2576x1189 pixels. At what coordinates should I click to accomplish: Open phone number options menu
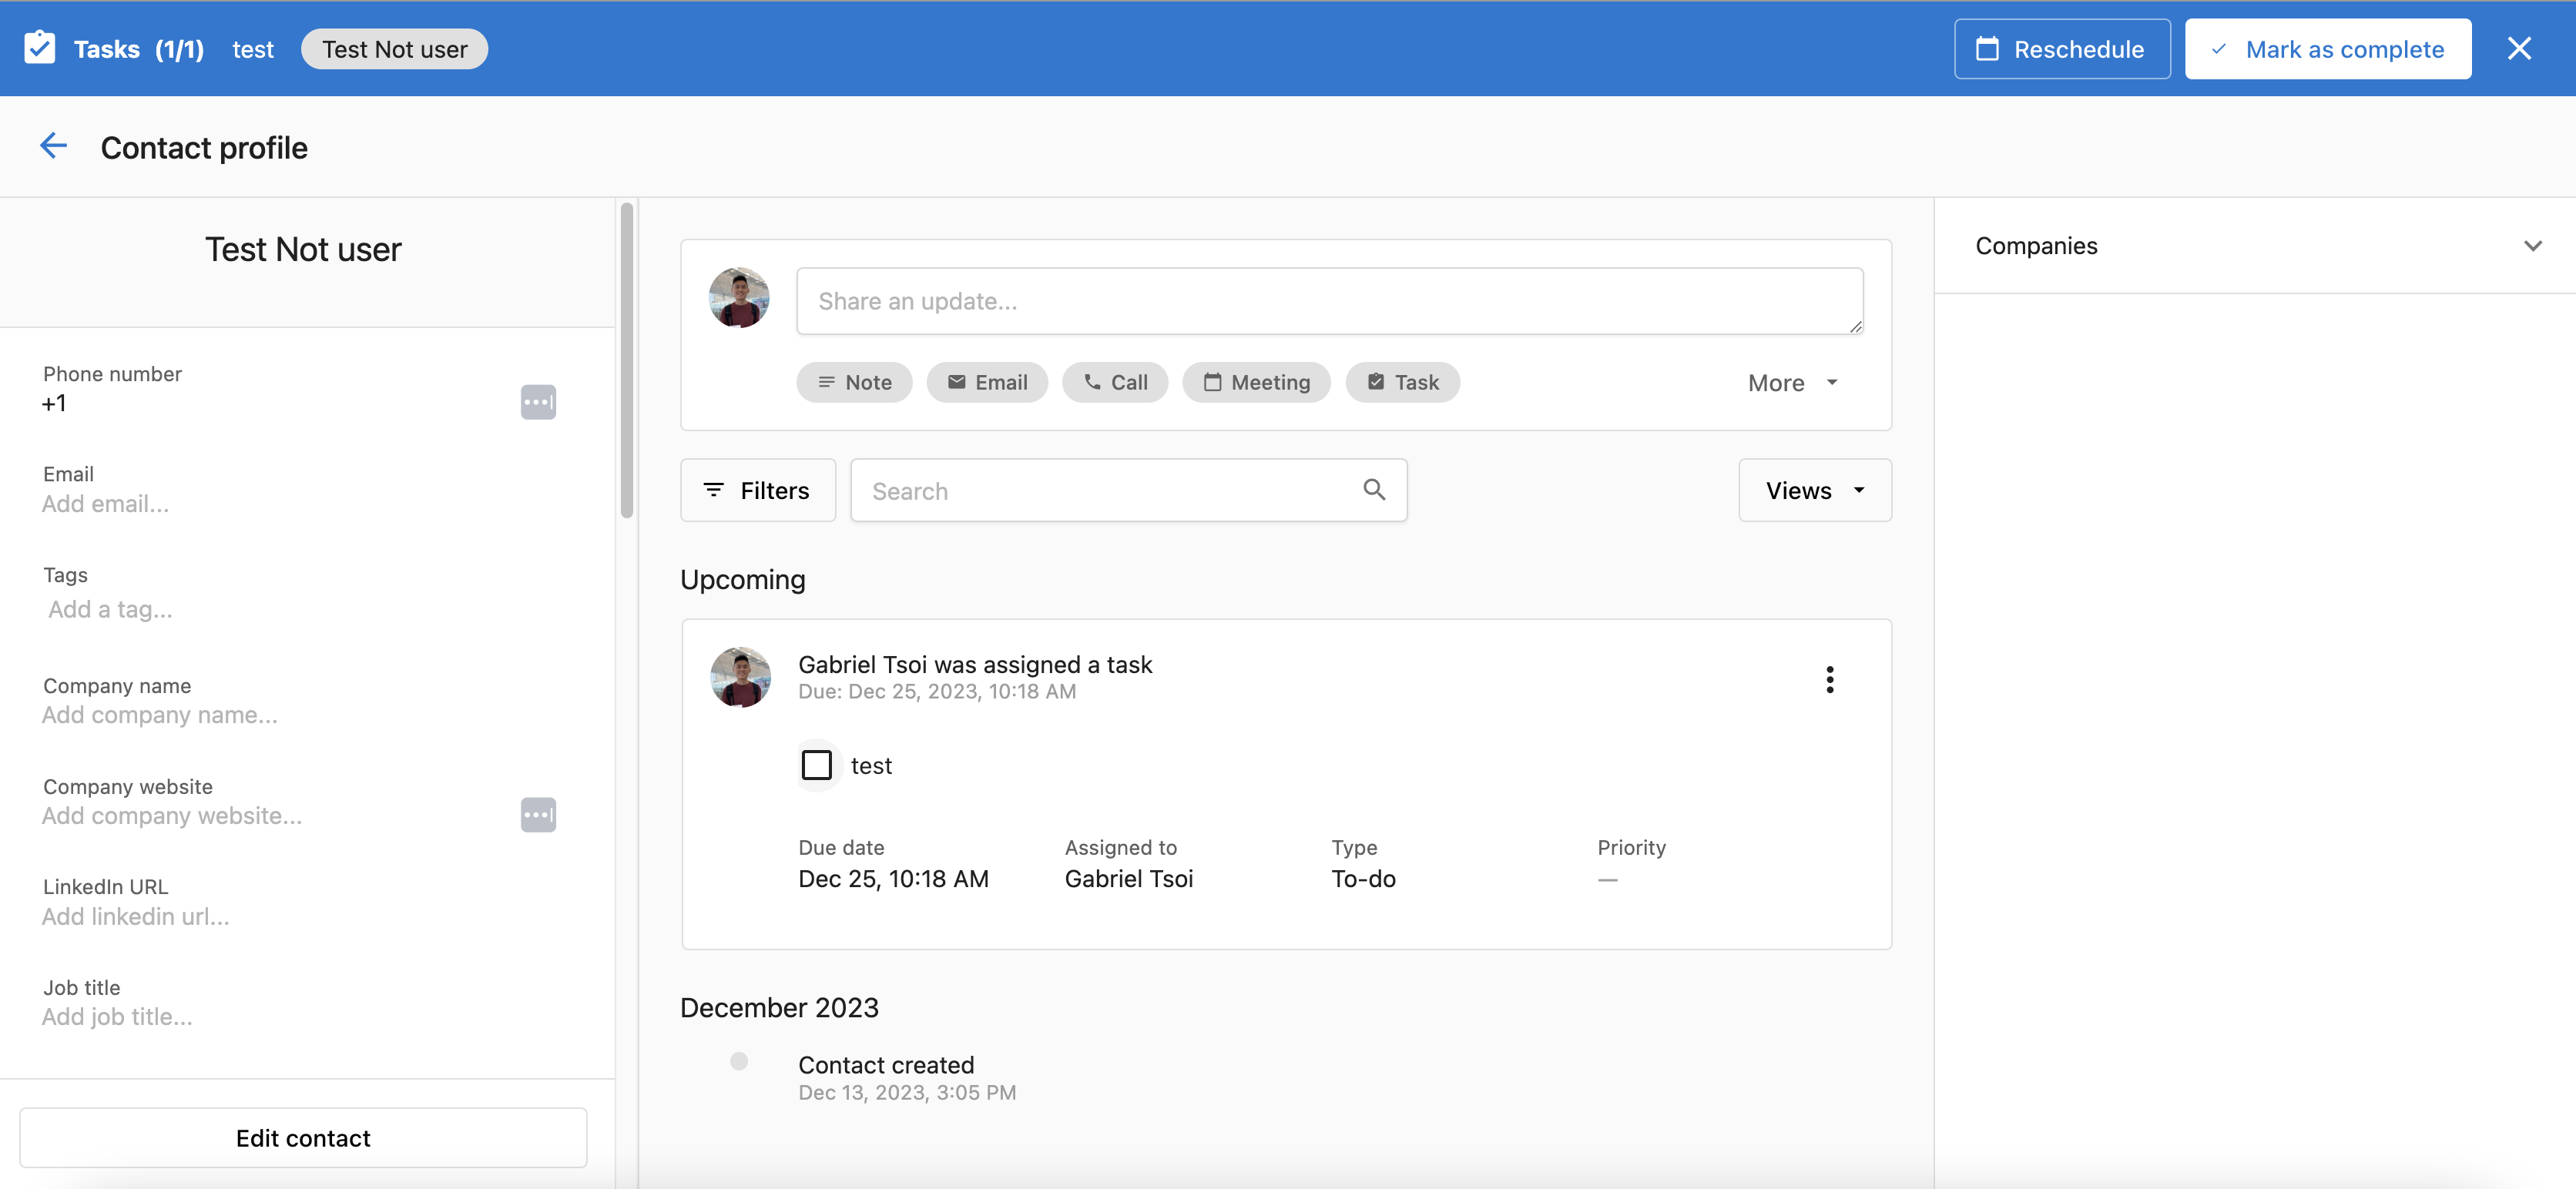pos(538,402)
